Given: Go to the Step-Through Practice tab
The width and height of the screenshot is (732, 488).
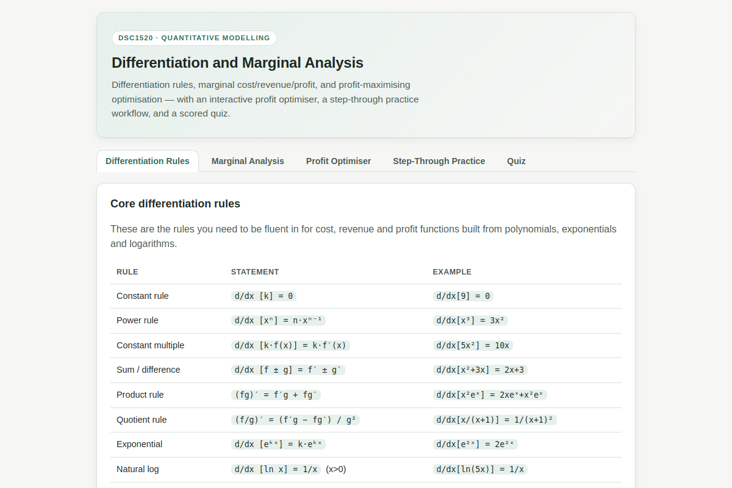Looking at the screenshot, I should tap(439, 161).
